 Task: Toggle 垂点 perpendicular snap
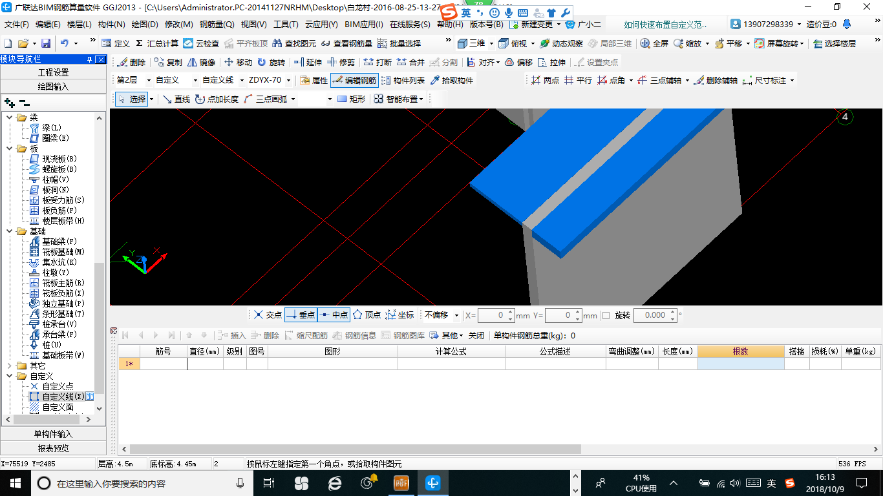(301, 315)
